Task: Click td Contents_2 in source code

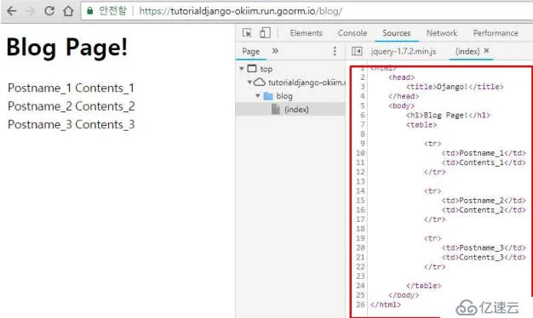Action: click(x=484, y=210)
